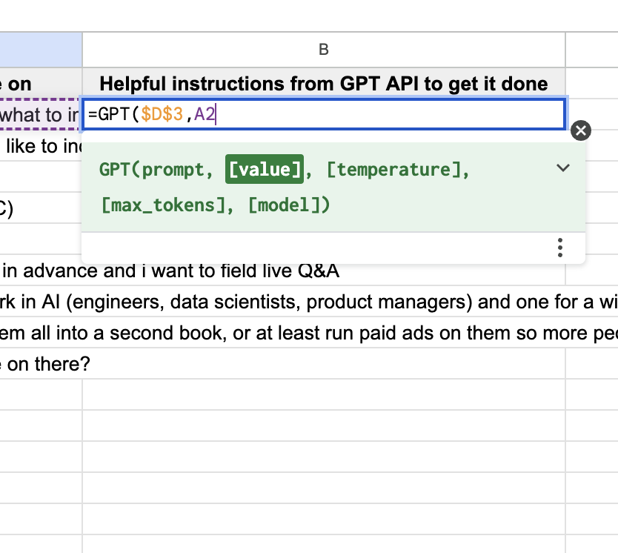
Task: Open the three-dot options menu in formula help
Action: point(560,247)
